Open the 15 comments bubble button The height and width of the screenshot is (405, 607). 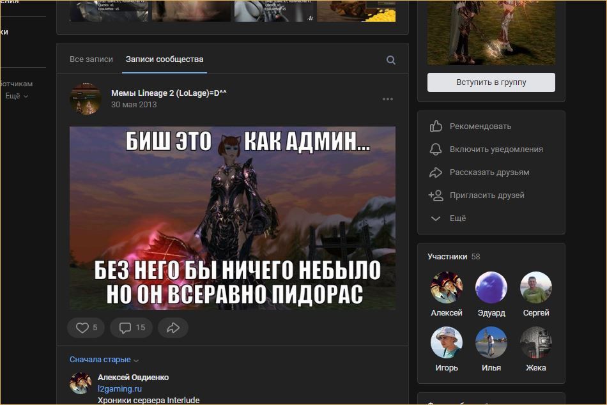tap(132, 328)
